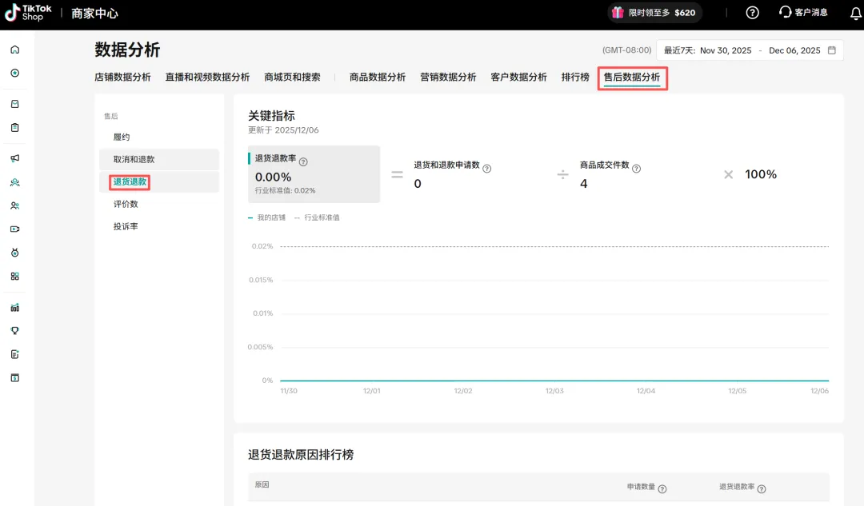Screen dimensions: 864x506
Task: Click the trophy icon in sidebar
Action: coord(14,331)
